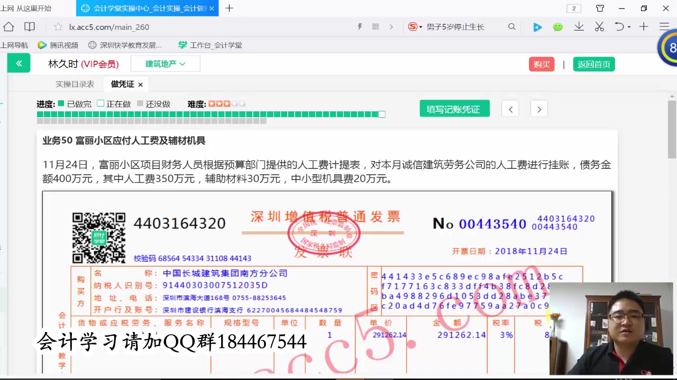Click the red 购买 button
The image size is (677, 380).
click(542, 64)
